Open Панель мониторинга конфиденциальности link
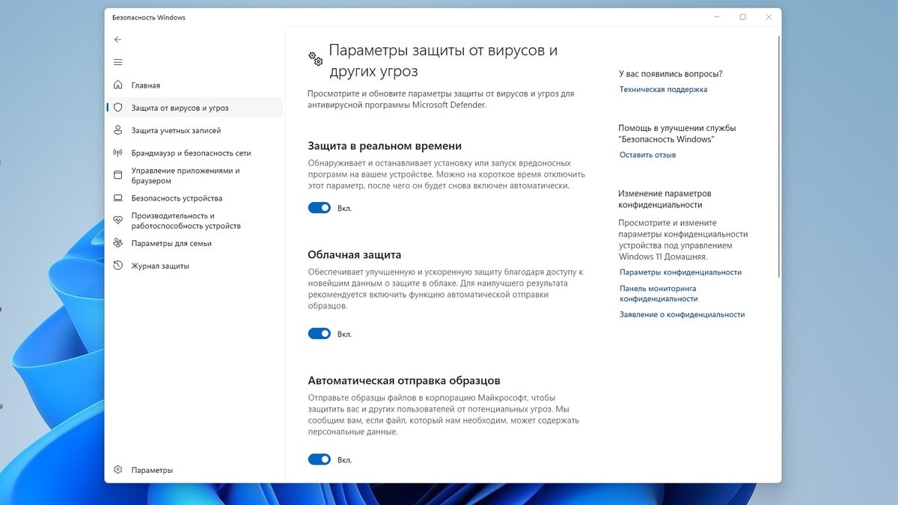Image resolution: width=898 pixels, height=505 pixels. (659, 293)
